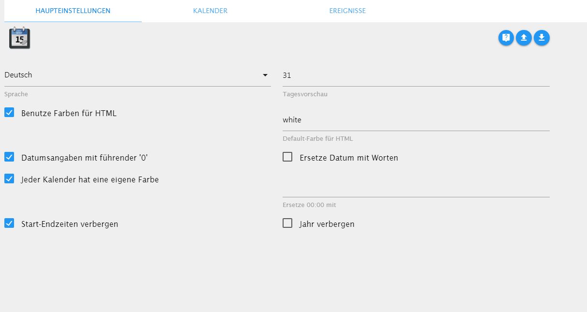Open the Ereignisse tab
The width and height of the screenshot is (587, 312).
click(x=347, y=11)
